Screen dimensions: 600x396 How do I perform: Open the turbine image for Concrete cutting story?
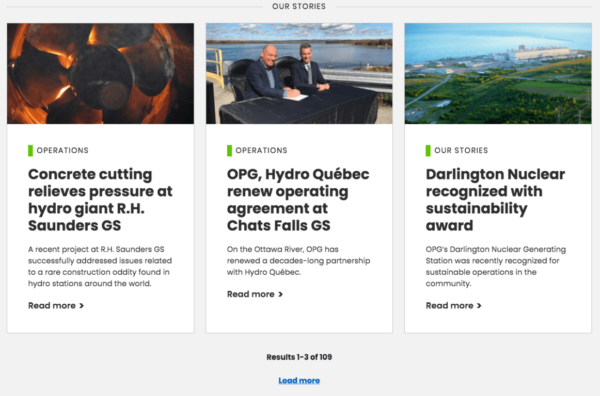tap(100, 73)
